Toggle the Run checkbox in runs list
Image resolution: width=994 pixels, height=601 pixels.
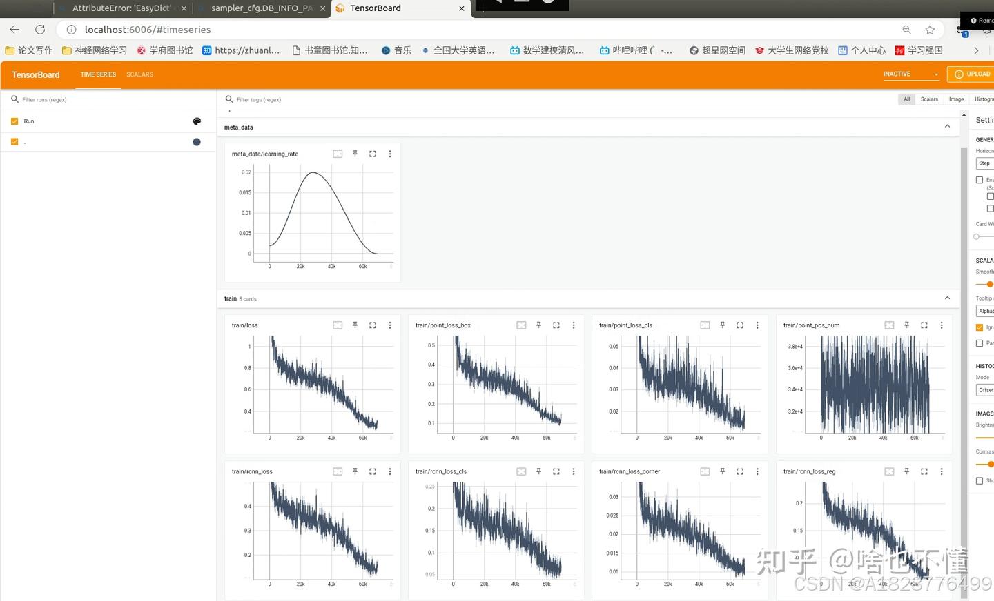(14, 121)
